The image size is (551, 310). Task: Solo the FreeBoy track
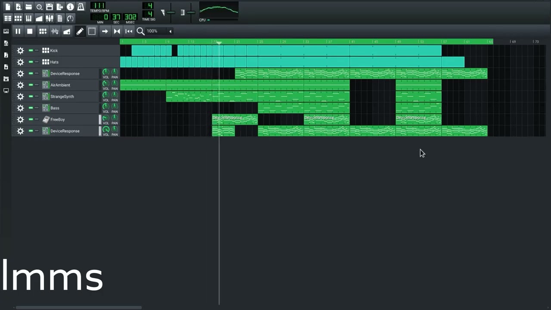(37, 119)
